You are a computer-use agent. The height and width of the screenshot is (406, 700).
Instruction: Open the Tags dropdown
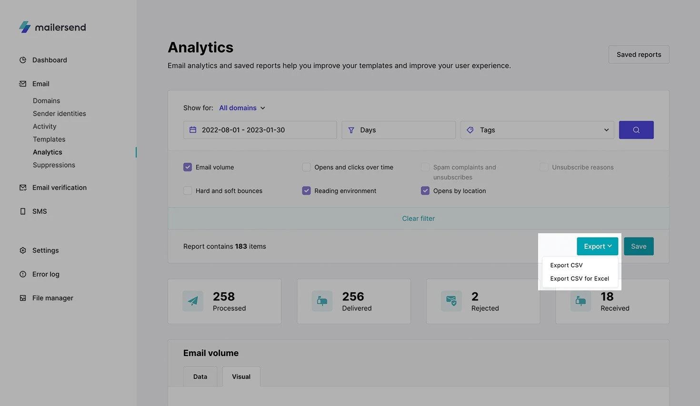pos(537,130)
